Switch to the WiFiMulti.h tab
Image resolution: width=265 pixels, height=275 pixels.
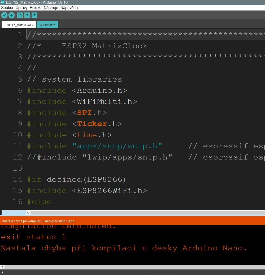pyautogui.click(x=47, y=25)
